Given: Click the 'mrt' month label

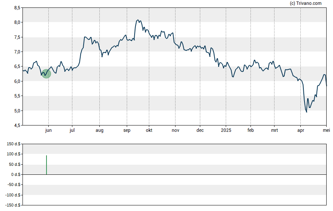Looking at the screenshot, I should pyautogui.click(x=274, y=130).
